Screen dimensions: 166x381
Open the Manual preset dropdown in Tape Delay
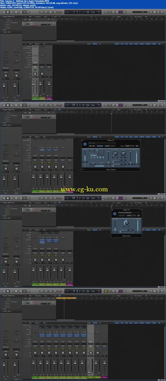pyautogui.click(x=102, y=143)
